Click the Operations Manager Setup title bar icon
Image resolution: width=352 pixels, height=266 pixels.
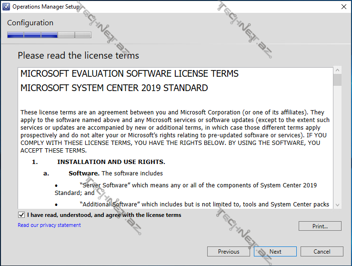6,7
